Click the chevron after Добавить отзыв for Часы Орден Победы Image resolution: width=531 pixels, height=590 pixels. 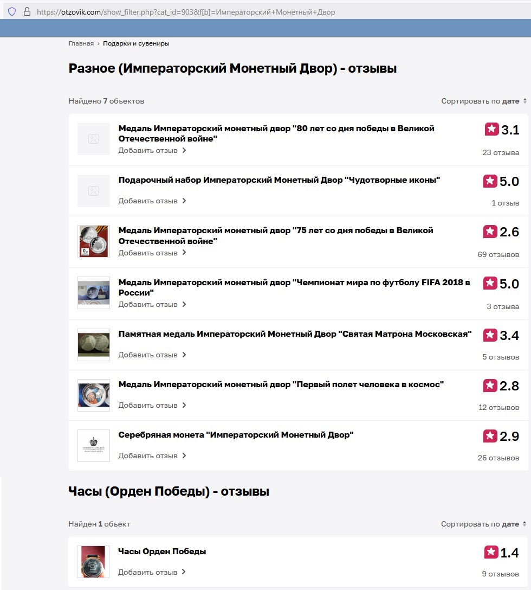tap(184, 572)
